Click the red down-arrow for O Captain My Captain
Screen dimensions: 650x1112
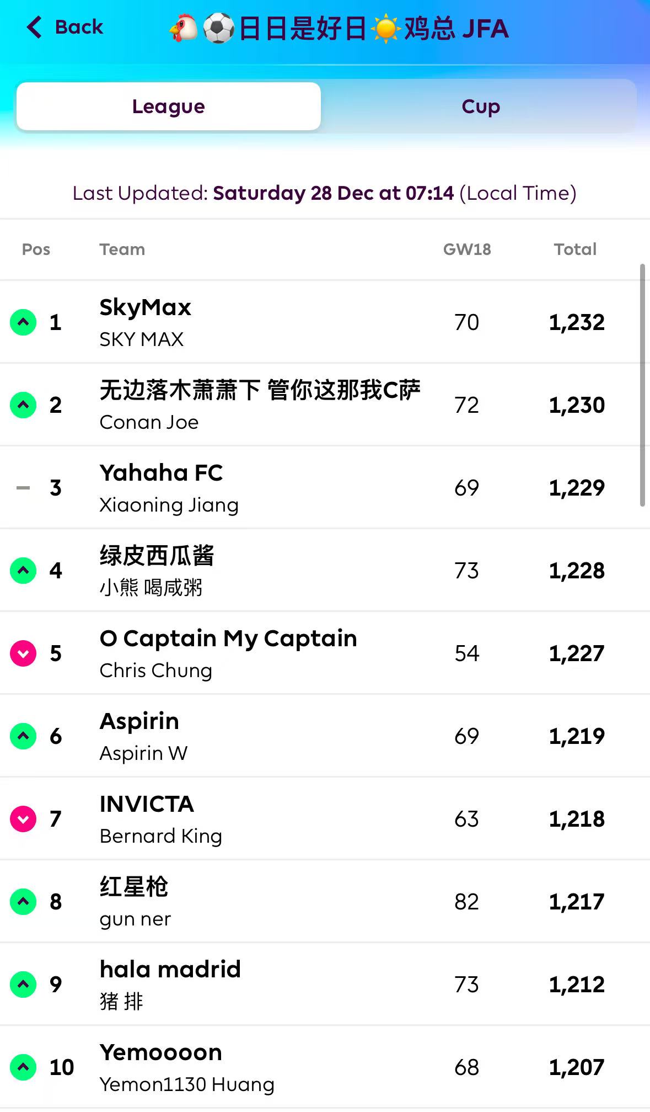pos(23,653)
